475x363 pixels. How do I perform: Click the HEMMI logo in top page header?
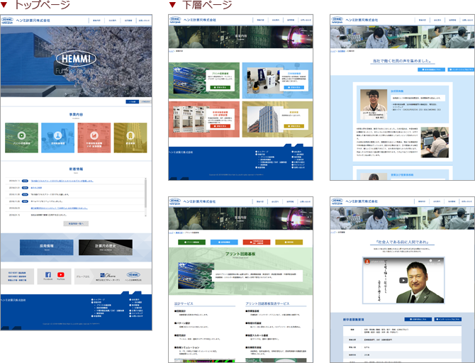tap(7, 21)
